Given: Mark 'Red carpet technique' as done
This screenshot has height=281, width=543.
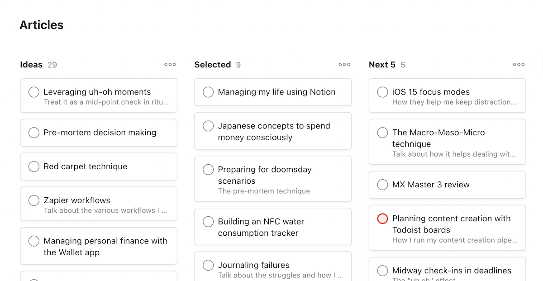Looking at the screenshot, I should [x=34, y=167].
